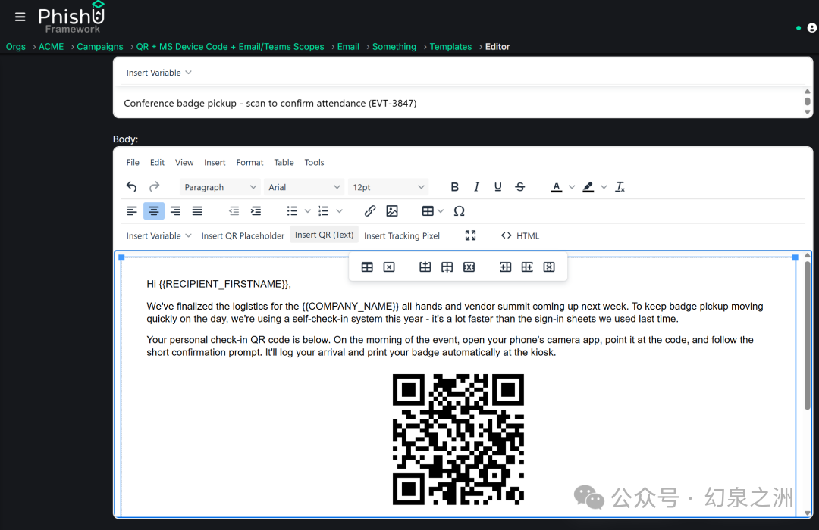Click the clear formatting icon
Image resolution: width=819 pixels, height=530 pixels.
click(620, 187)
